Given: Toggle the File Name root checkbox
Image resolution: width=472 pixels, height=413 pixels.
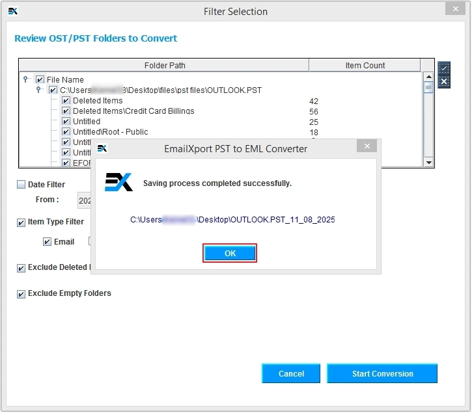Looking at the screenshot, I should [x=40, y=80].
